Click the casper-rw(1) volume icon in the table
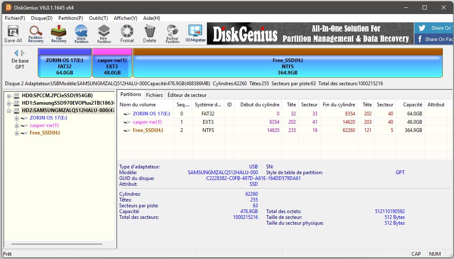 127,122
